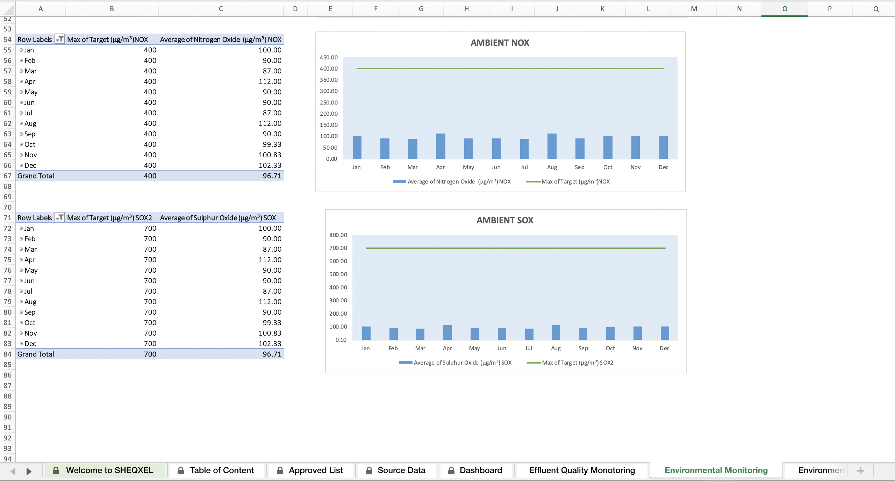Open Row Labels filter in NOX pivot table
The width and height of the screenshot is (895, 481).
[x=60, y=40]
